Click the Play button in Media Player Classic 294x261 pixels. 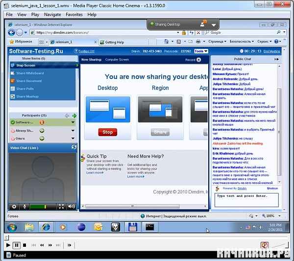click(x=8, y=245)
